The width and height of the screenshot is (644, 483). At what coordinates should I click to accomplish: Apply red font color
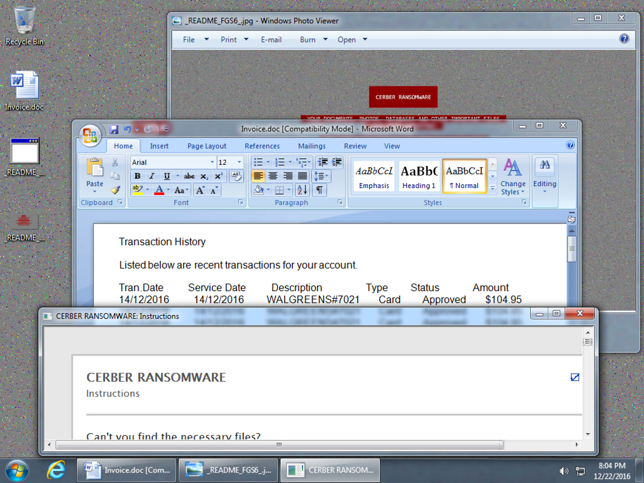159,190
